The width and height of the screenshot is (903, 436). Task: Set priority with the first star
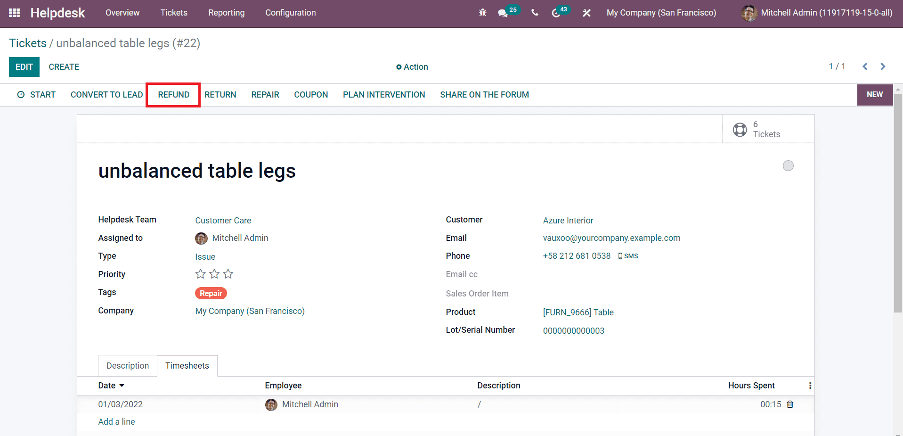pos(200,273)
